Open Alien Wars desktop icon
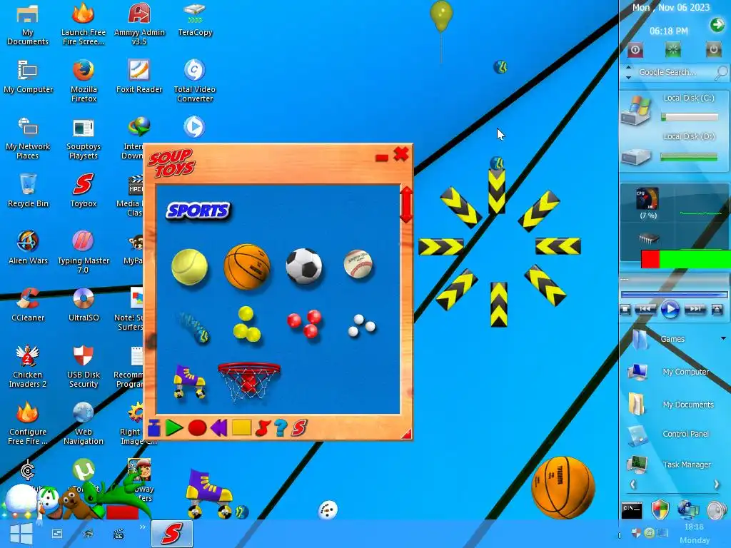This screenshot has width=731, height=548. click(28, 247)
